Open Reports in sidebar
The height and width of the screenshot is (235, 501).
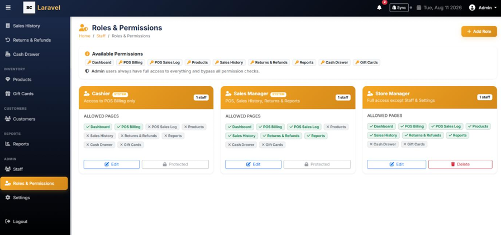(x=35, y=144)
